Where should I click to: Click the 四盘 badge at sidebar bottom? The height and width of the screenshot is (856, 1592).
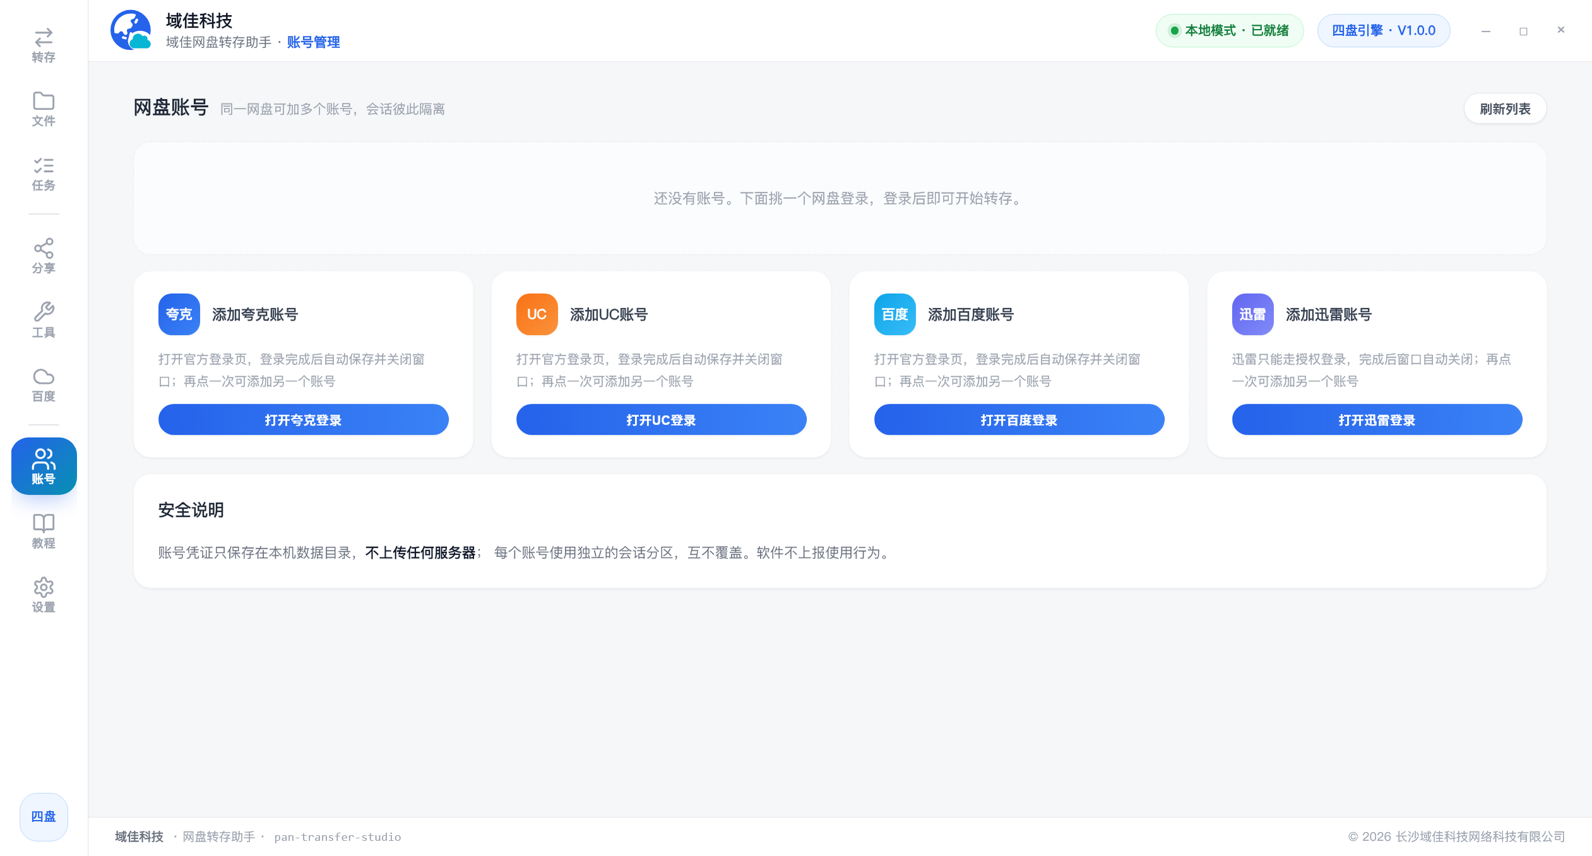point(44,816)
